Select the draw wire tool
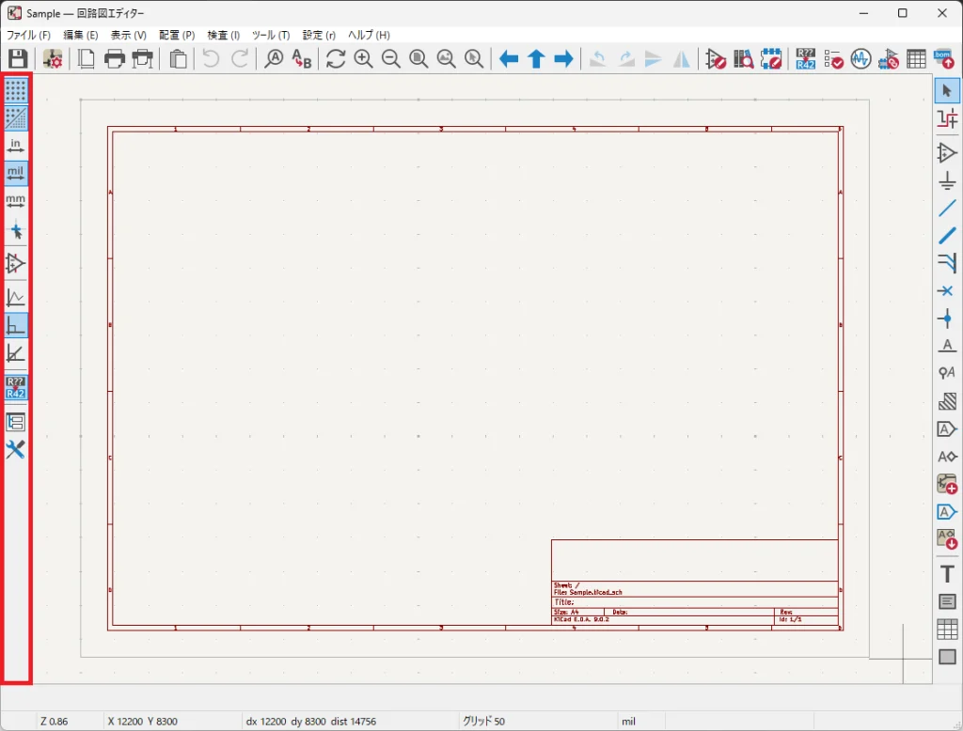 click(x=947, y=208)
